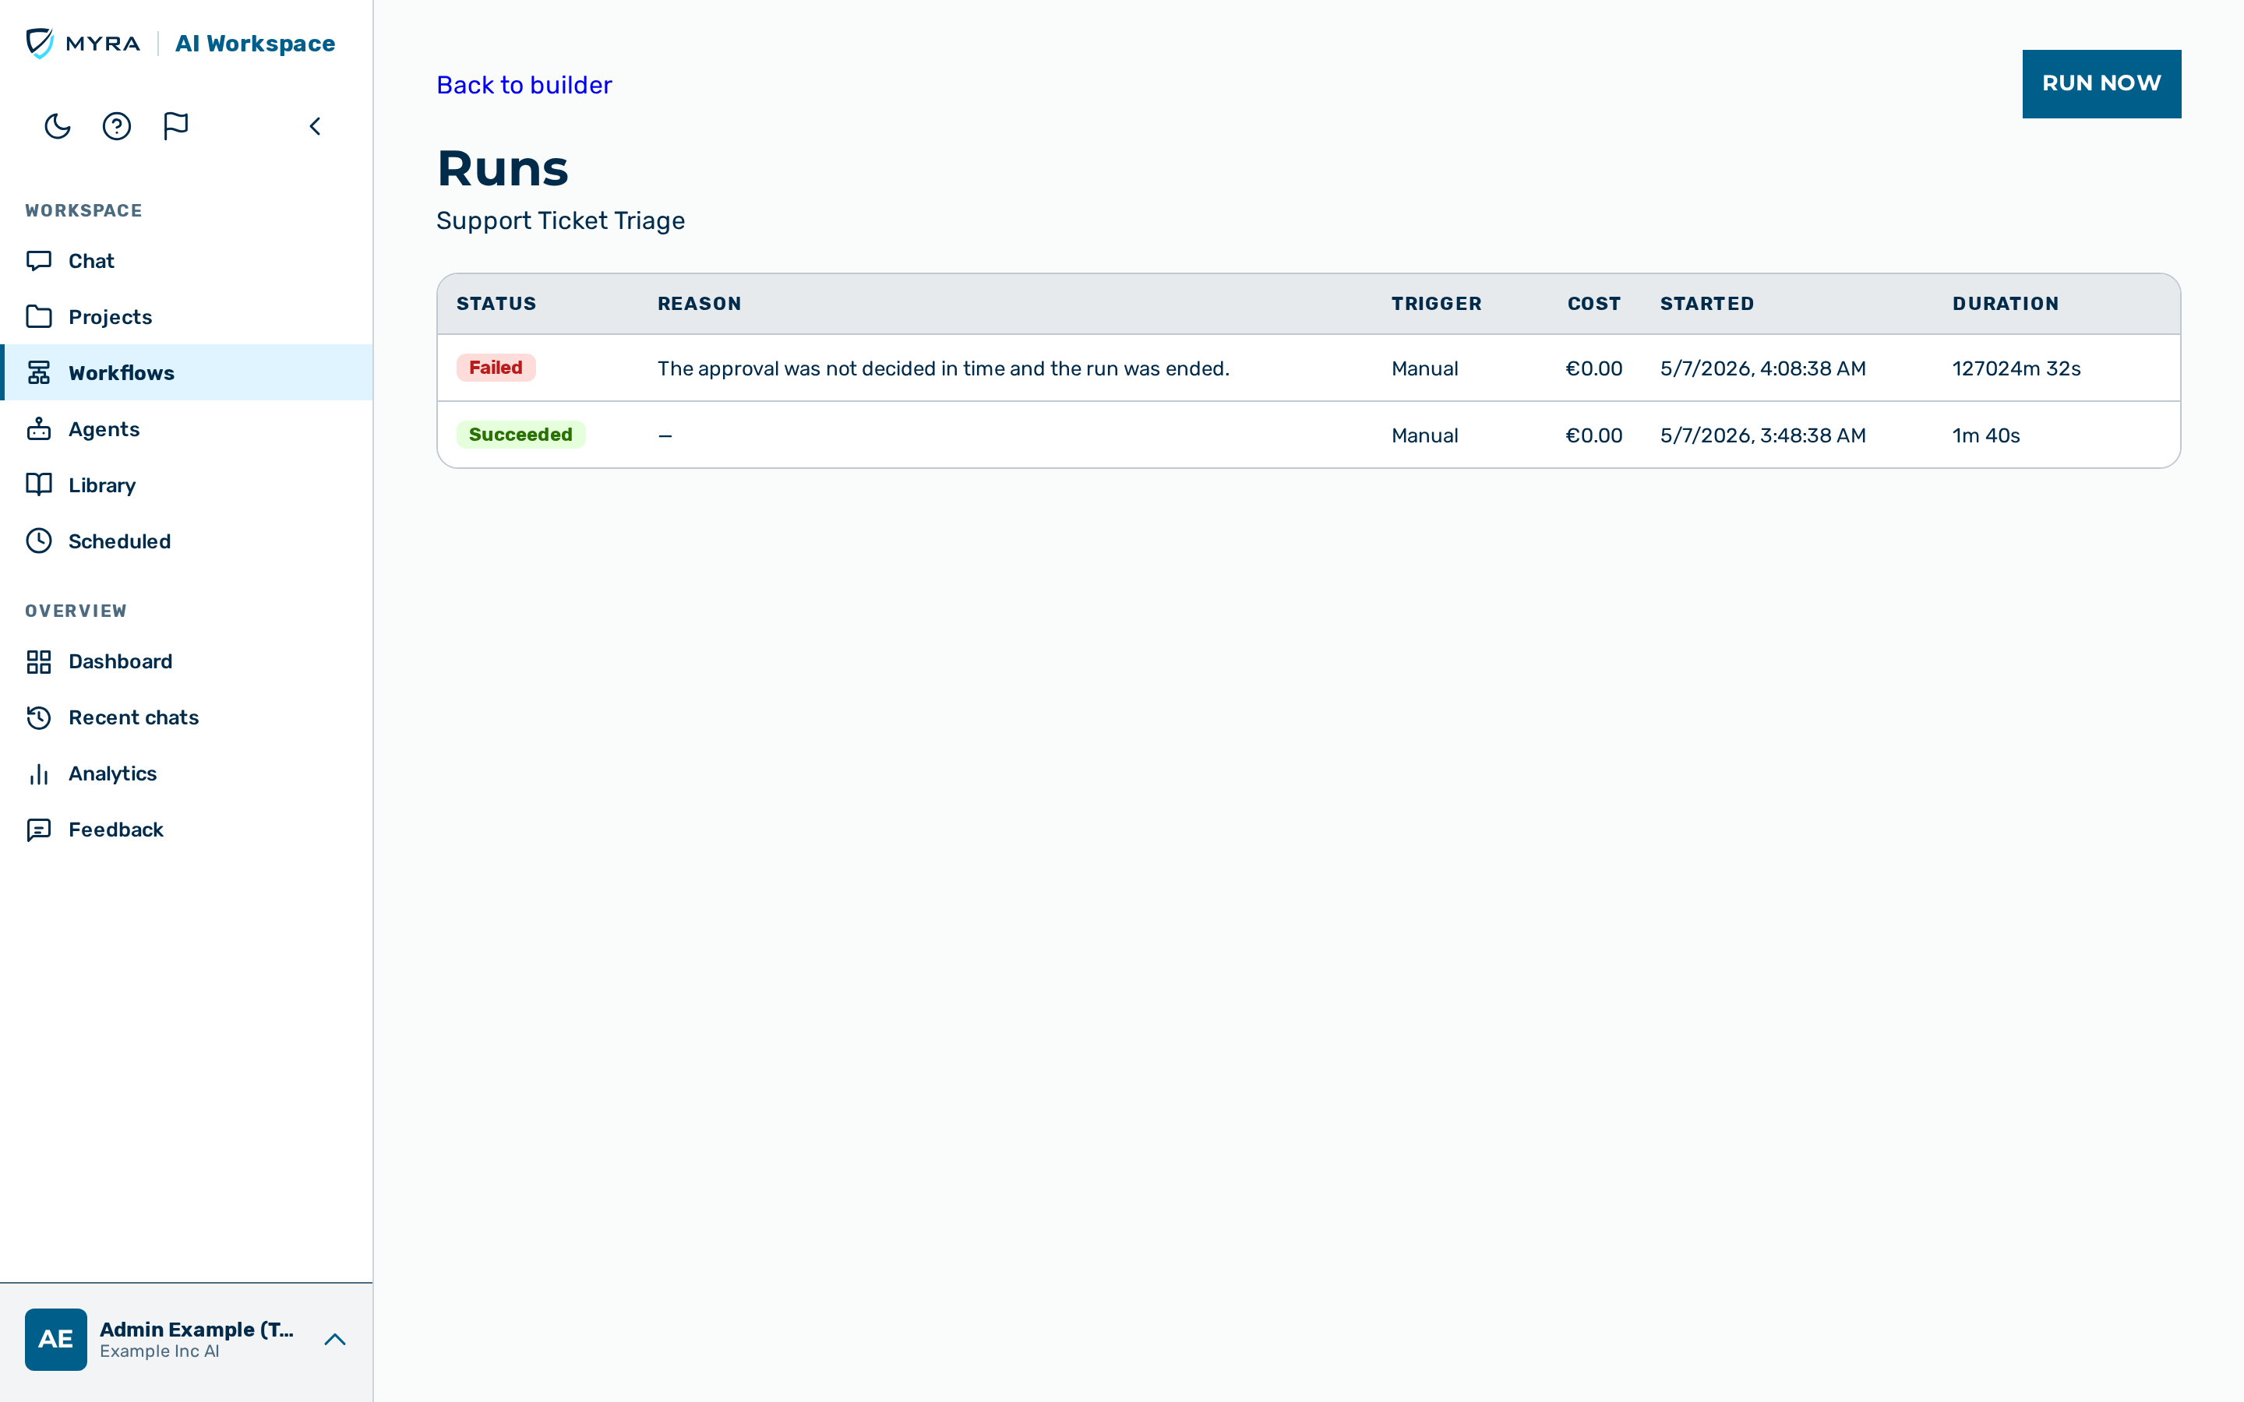Navigate to the Scheduled section
This screenshot has height=1402, width=2244.
point(186,541)
